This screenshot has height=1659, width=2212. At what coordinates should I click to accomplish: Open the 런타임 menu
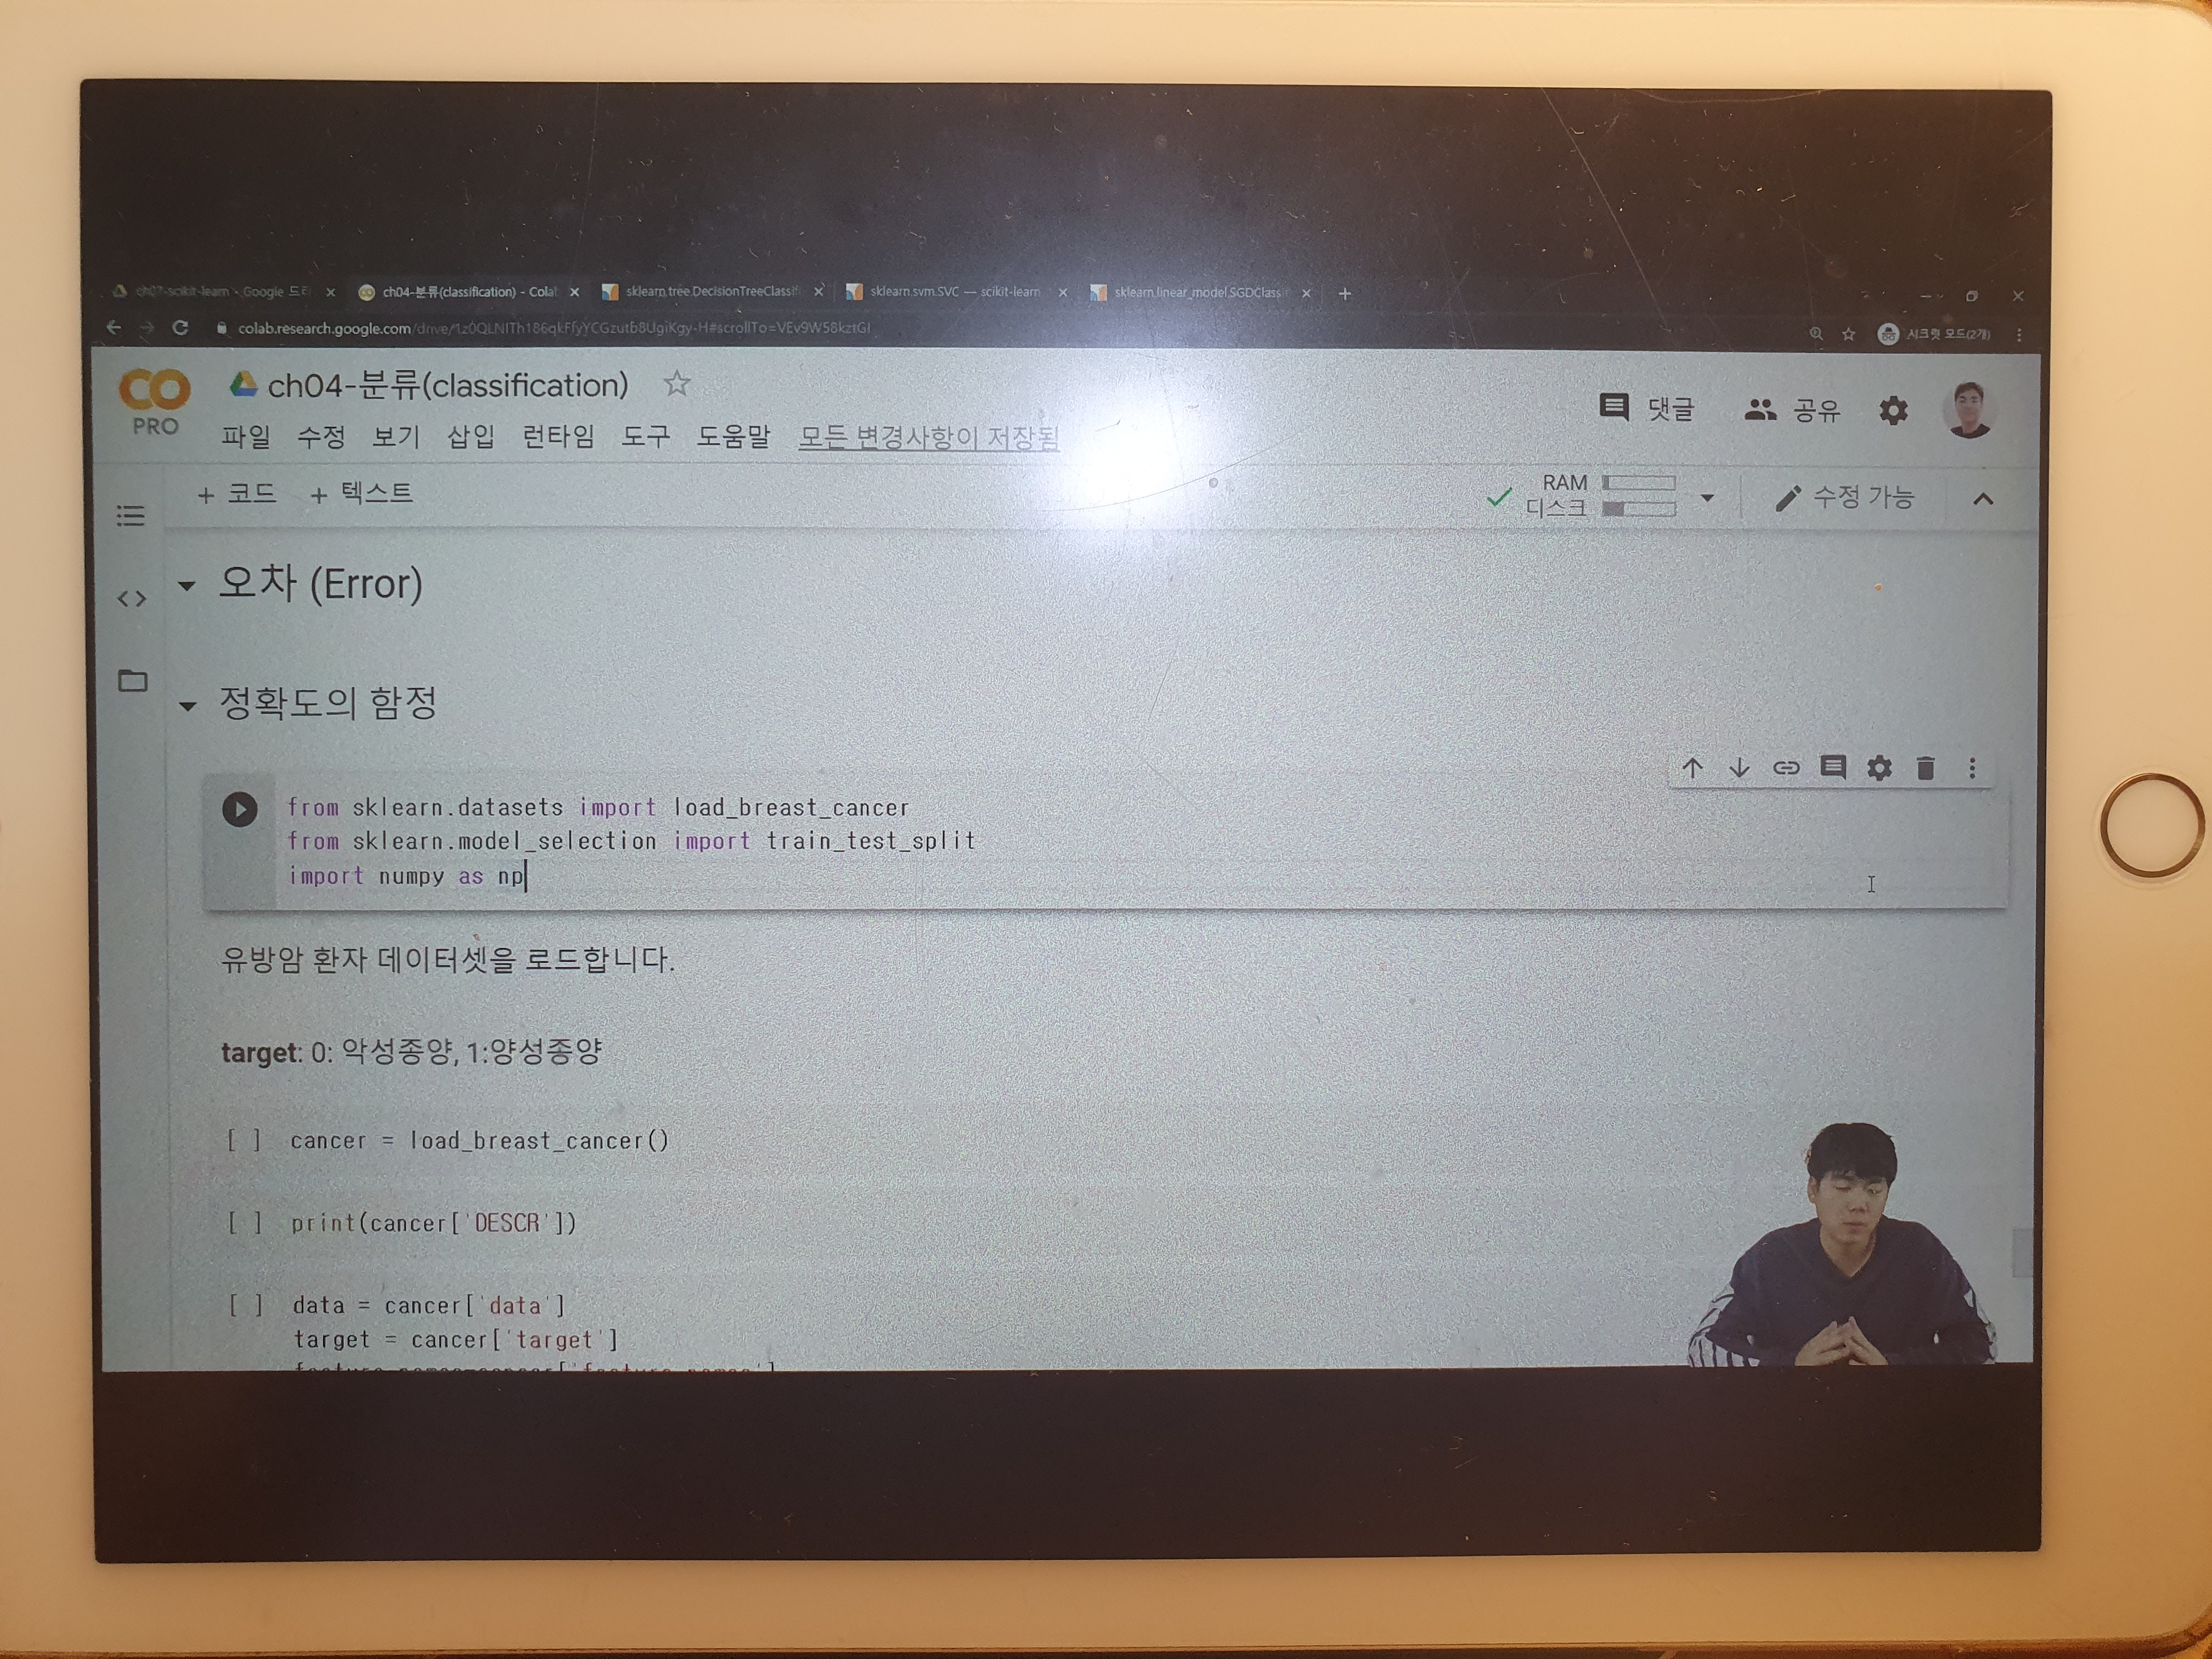click(558, 437)
